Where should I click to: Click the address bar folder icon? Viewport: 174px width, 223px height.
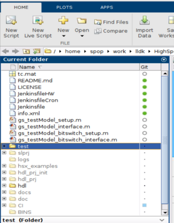tap(48, 51)
